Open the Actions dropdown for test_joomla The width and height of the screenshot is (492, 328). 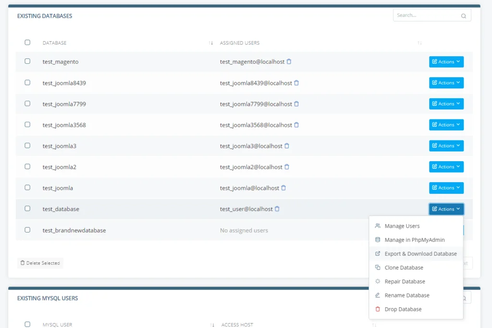(x=446, y=187)
